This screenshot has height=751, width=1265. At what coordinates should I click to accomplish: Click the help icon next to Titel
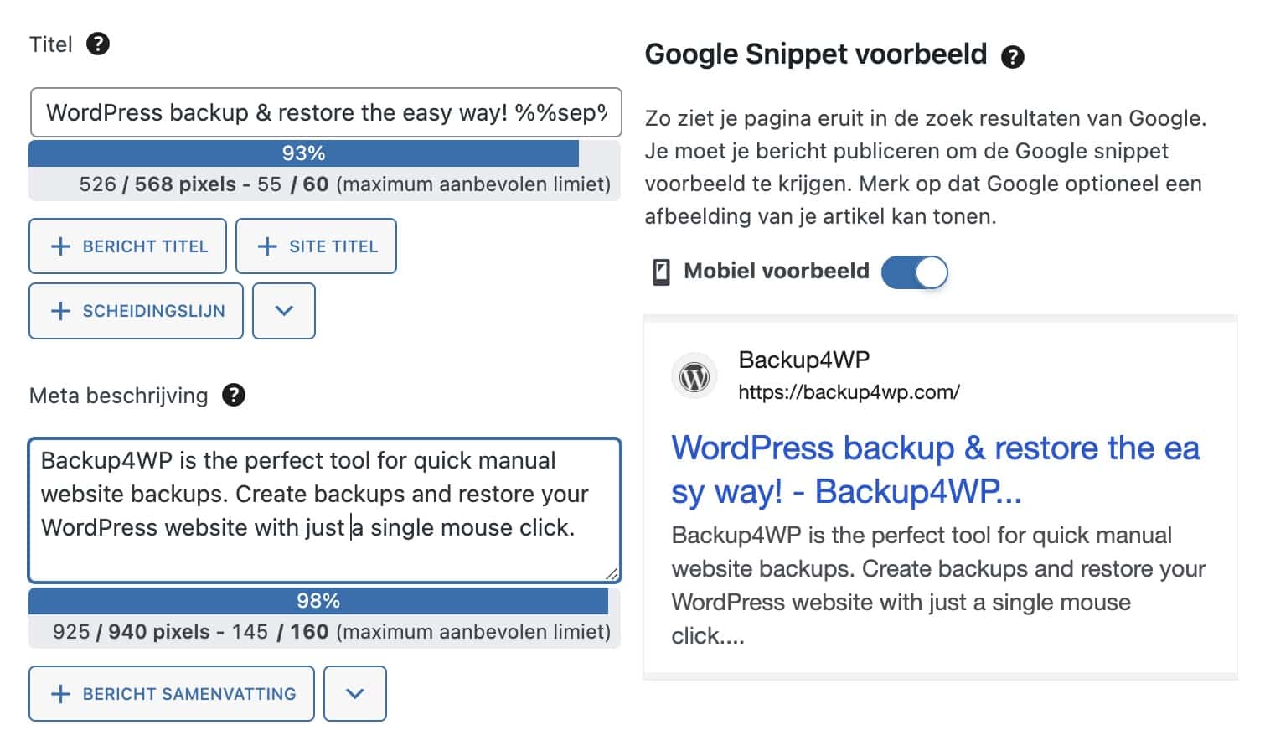(x=98, y=44)
